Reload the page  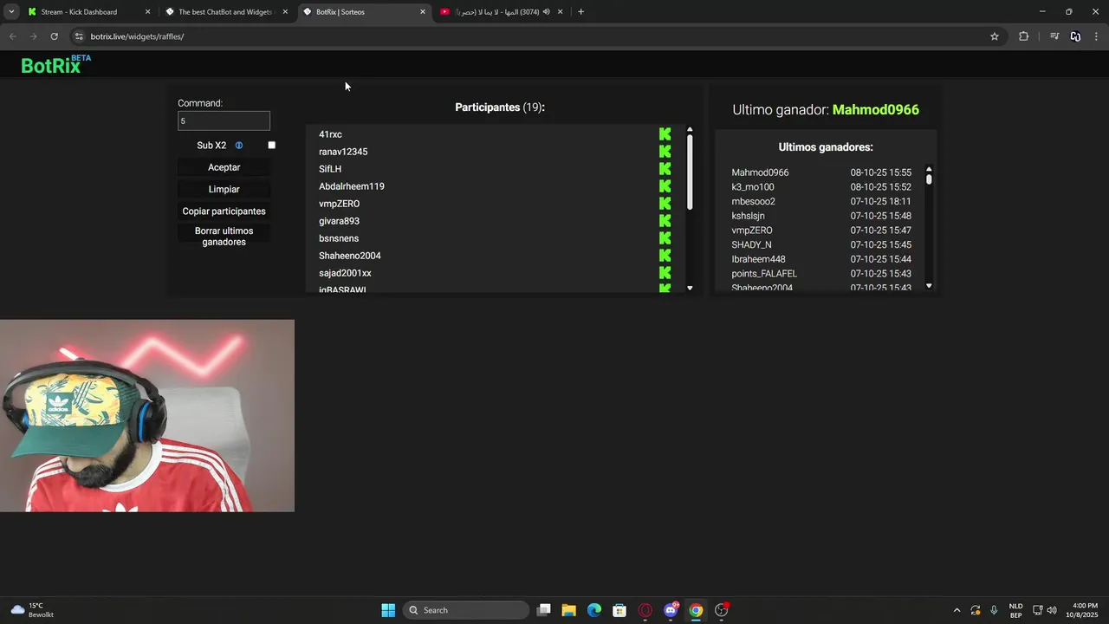[54, 36]
